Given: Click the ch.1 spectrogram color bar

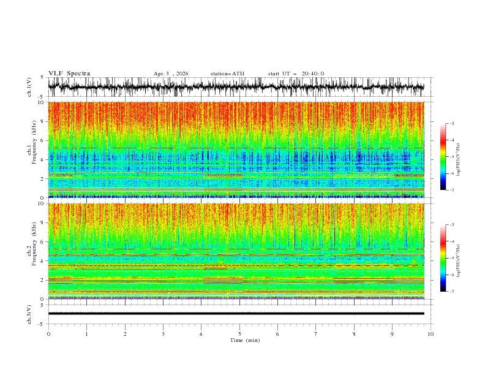Looking at the screenshot, I should (443, 157).
